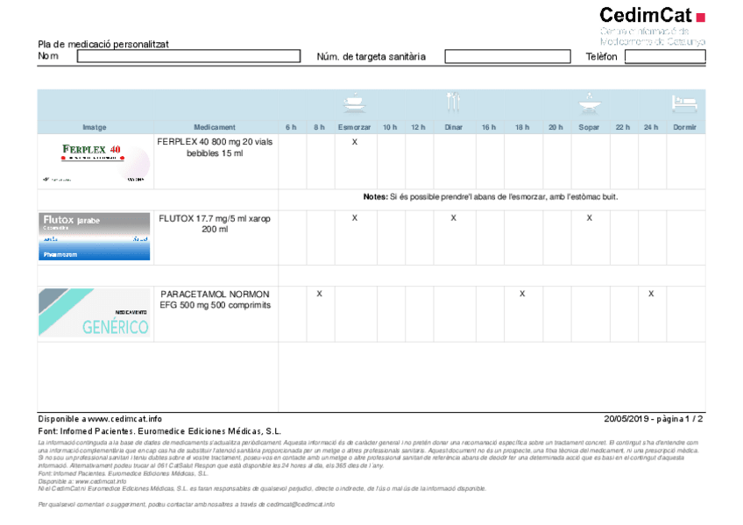This screenshot has width=743, height=525.
Task: Click the date and page number 20/05/2019
Action: pos(654,419)
